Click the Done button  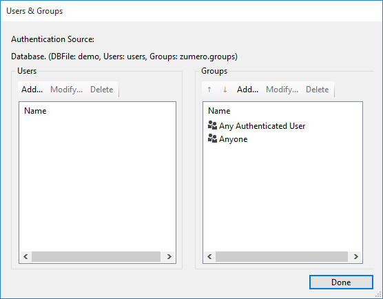click(x=341, y=282)
